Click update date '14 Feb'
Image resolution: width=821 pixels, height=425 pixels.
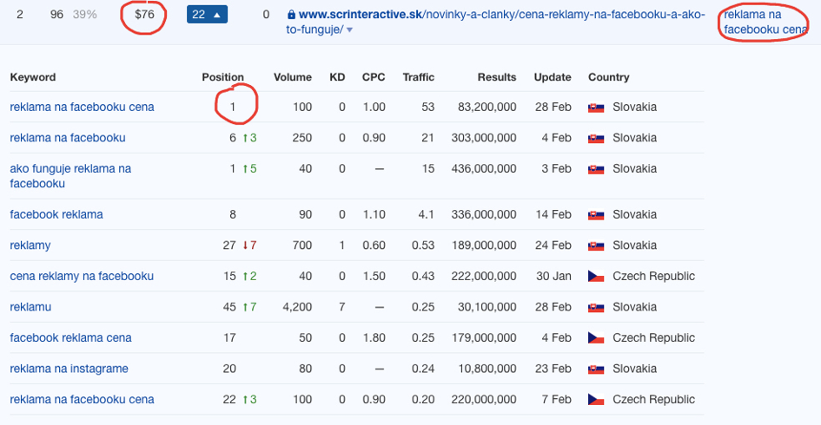(x=553, y=215)
